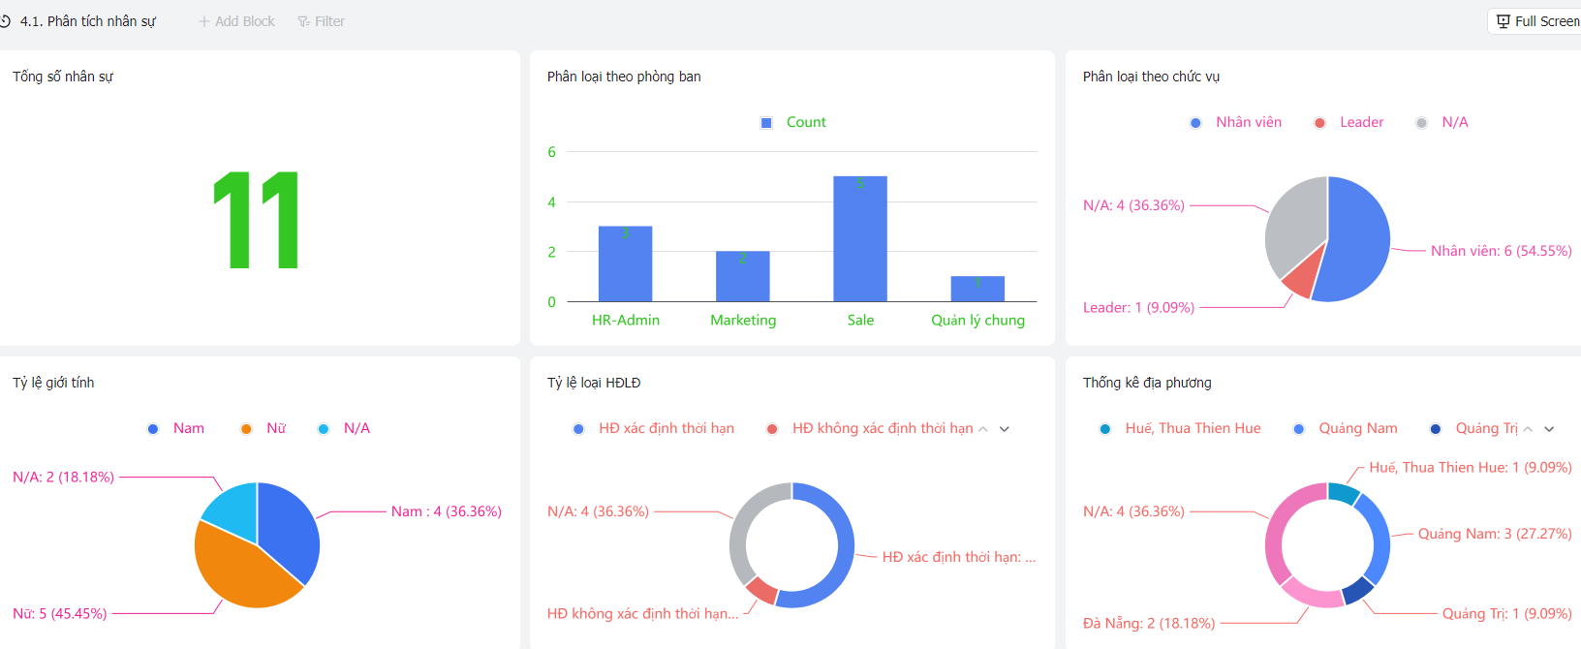Click the Leader: 1 (9.09%) label
This screenshot has height=649, width=1581.
click(x=1138, y=307)
